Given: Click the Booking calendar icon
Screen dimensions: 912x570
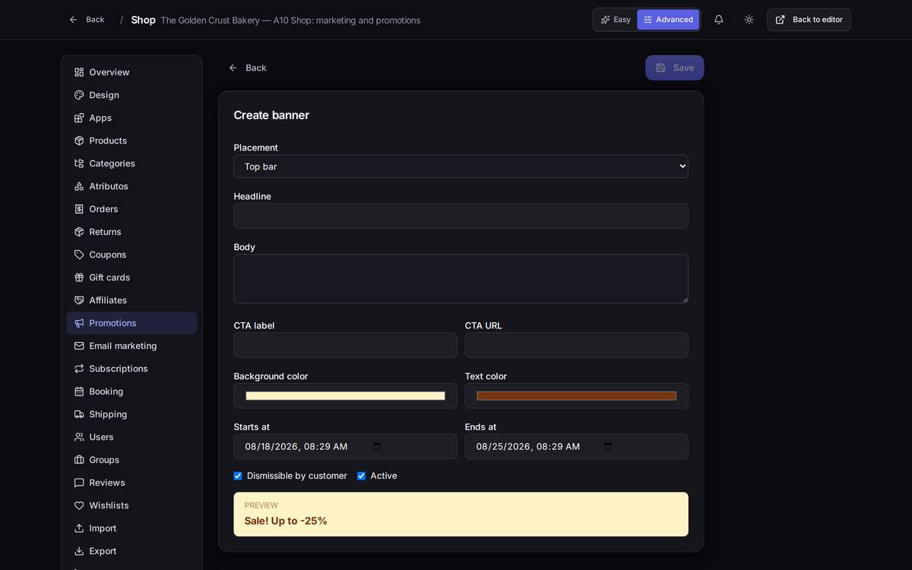Looking at the screenshot, I should pos(79,391).
